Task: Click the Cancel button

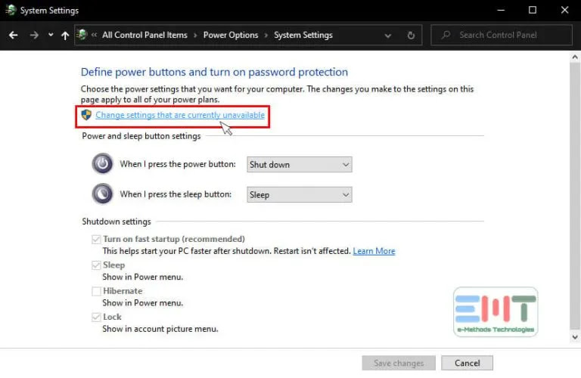Action: click(x=467, y=363)
